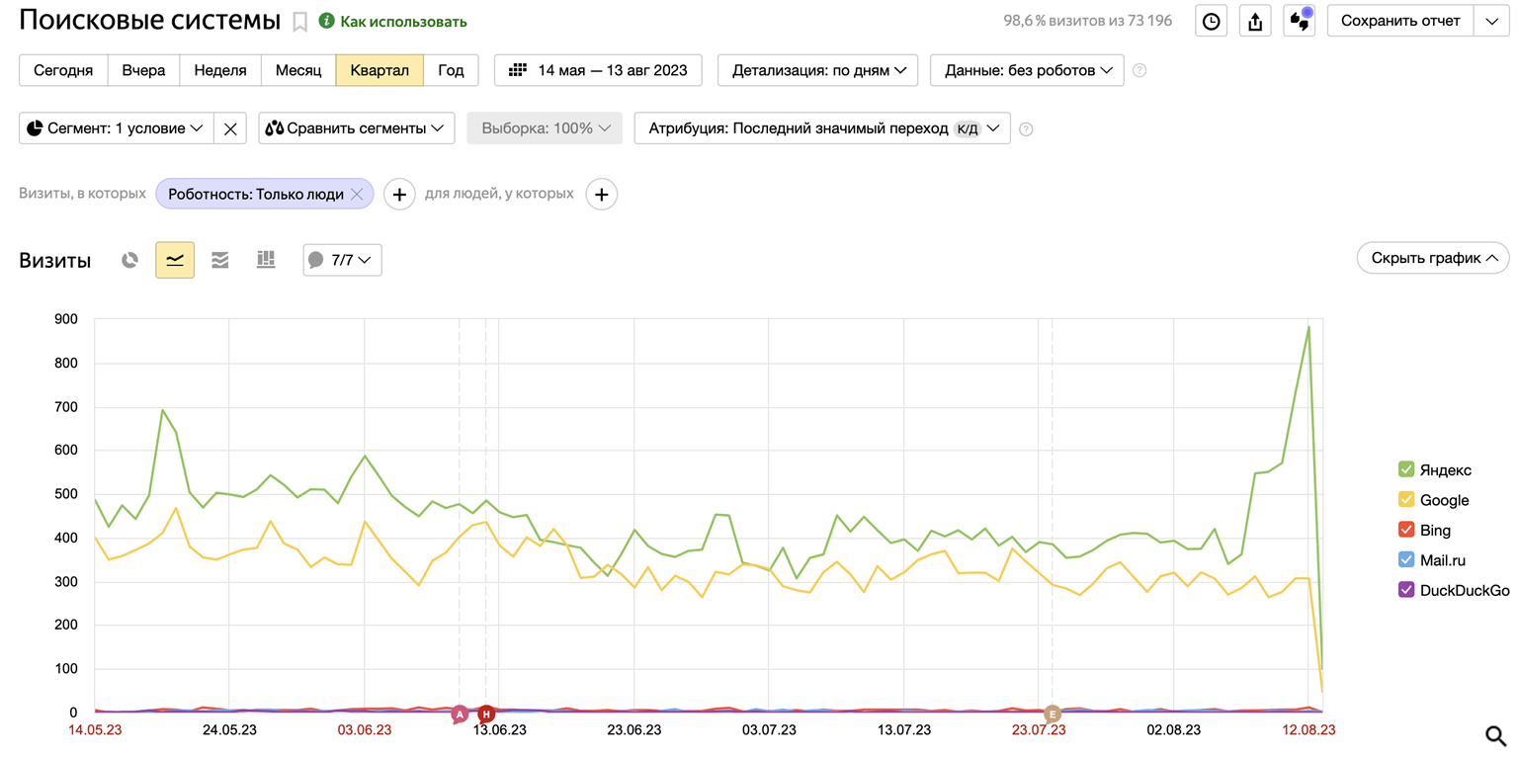
Task: Click the Сохранить отчет button
Action: (1399, 21)
